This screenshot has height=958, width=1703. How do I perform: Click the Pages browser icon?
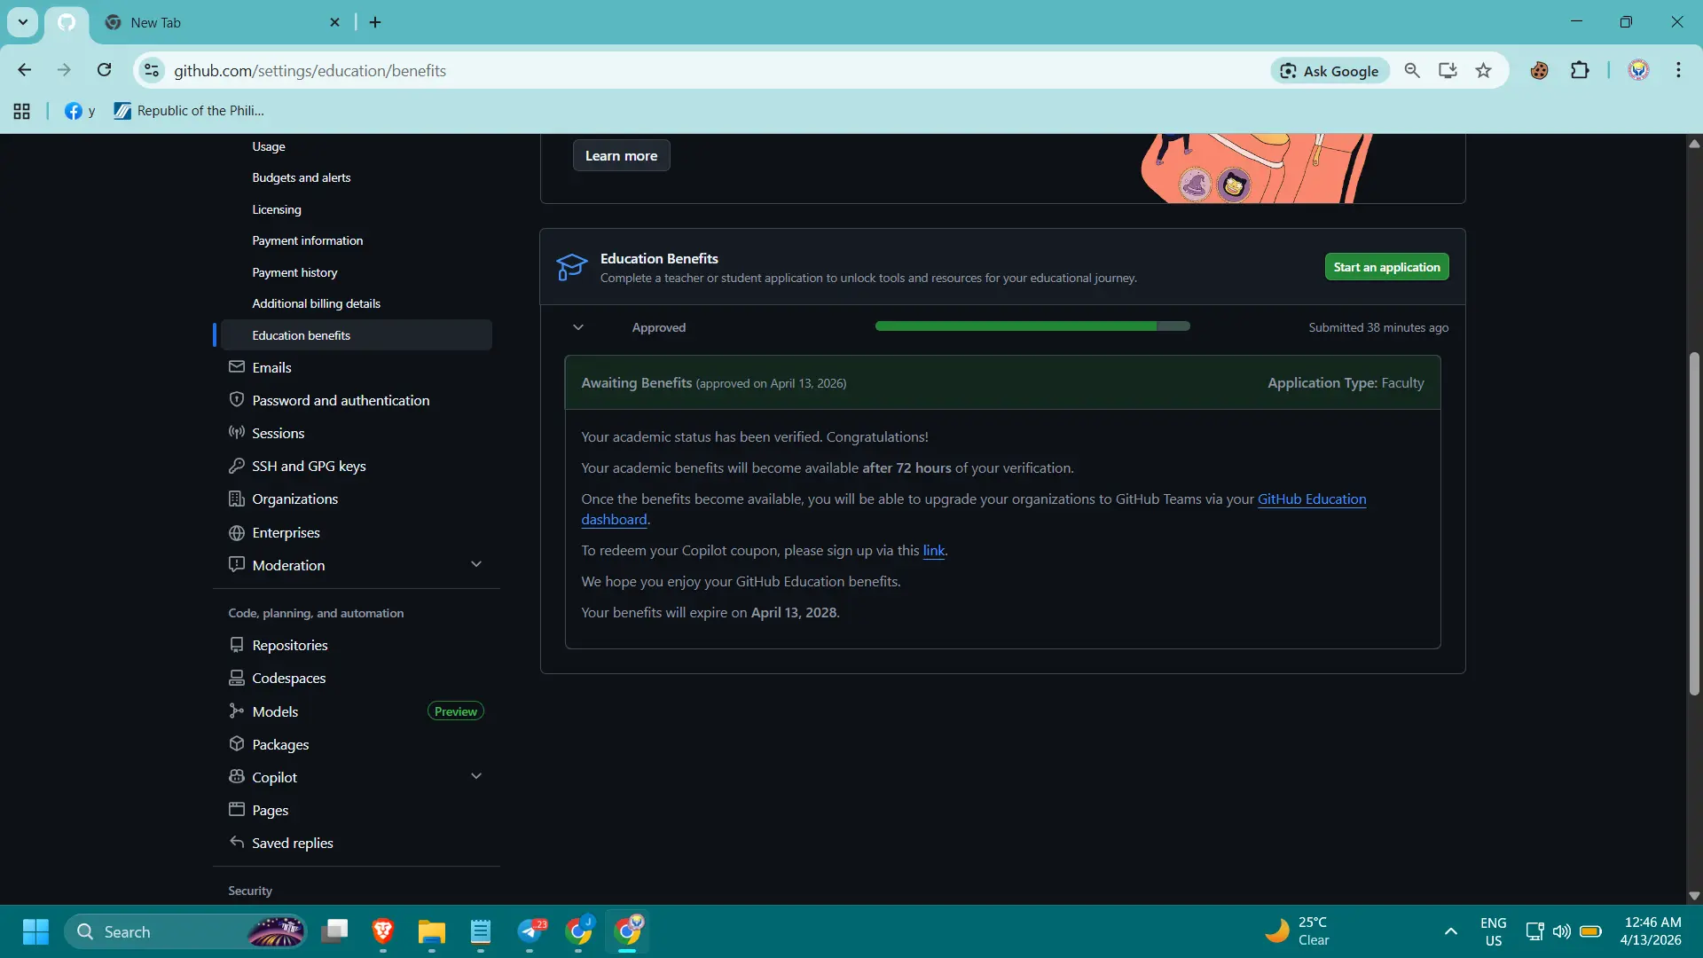pos(236,810)
